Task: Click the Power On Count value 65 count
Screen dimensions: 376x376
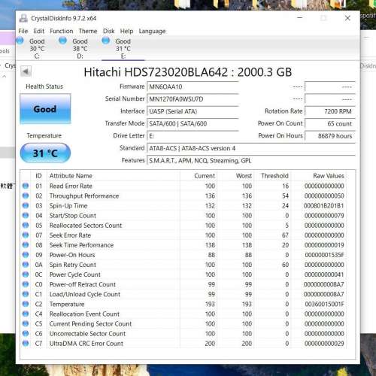Action: click(x=330, y=123)
